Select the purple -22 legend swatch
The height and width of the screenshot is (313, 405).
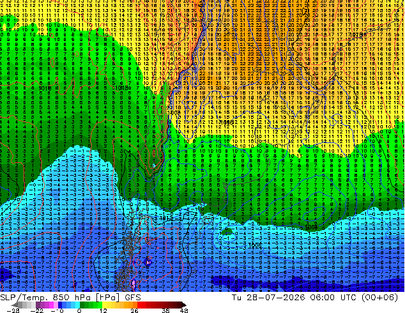click(38, 305)
